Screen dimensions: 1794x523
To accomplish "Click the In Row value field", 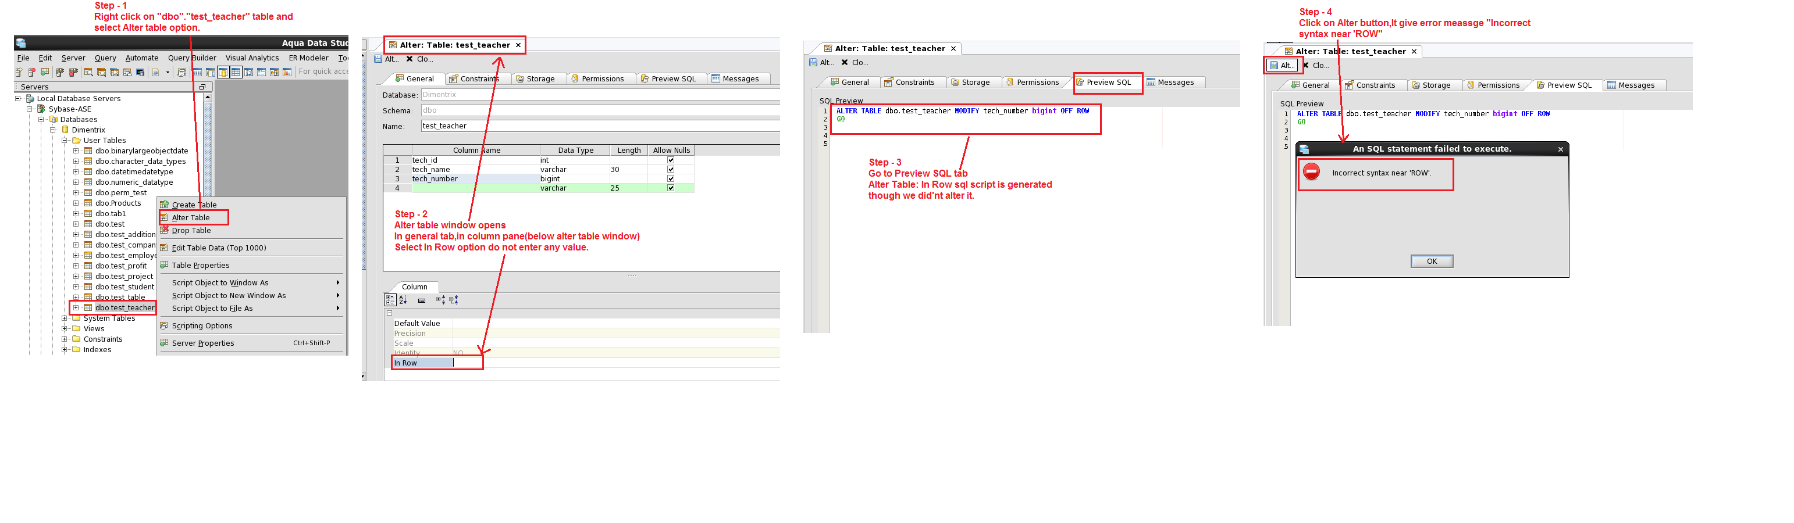I will coord(617,363).
